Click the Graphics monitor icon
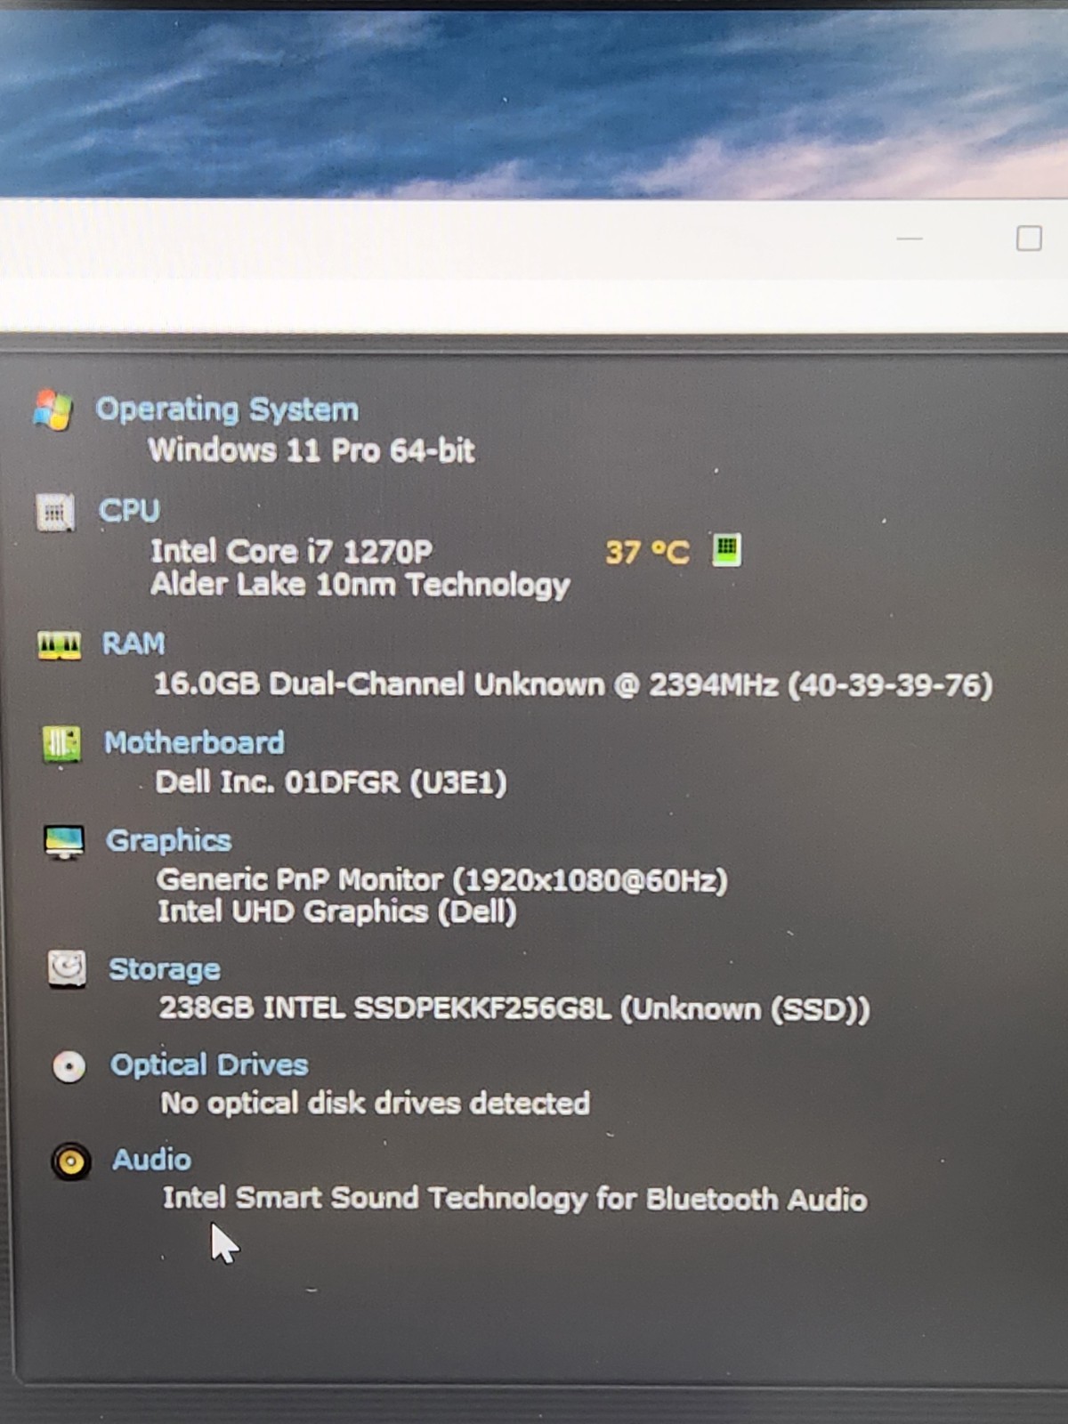 pyautogui.click(x=64, y=842)
